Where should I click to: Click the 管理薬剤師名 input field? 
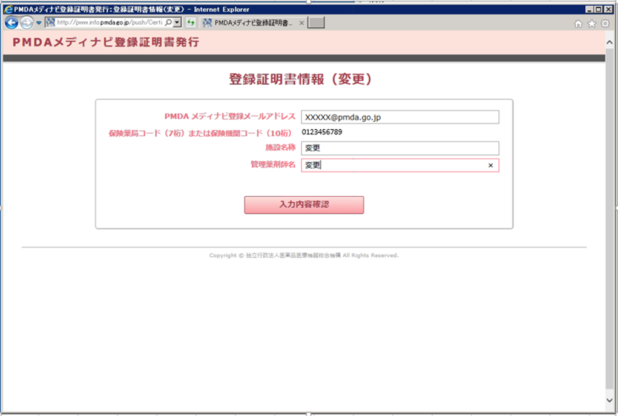point(400,165)
